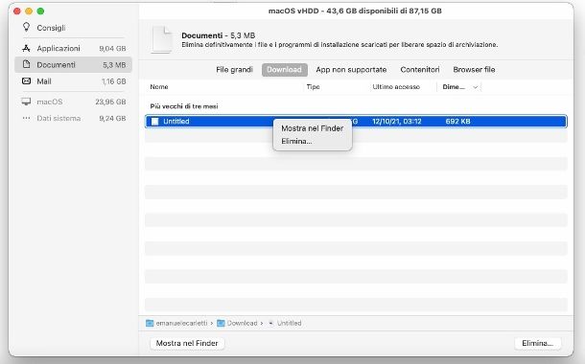Click the Untitled file icon in the list row
585x364 pixels.
click(x=154, y=121)
